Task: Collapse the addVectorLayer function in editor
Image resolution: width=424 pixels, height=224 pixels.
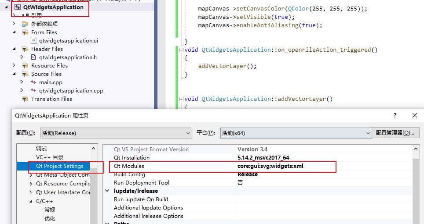Action: (181, 99)
